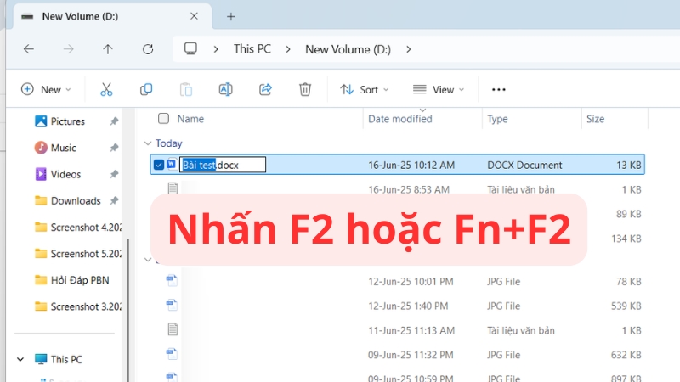The width and height of the screenshot is (680, 382).
Task: Sort by Name column header
Action: click(190, 119)
